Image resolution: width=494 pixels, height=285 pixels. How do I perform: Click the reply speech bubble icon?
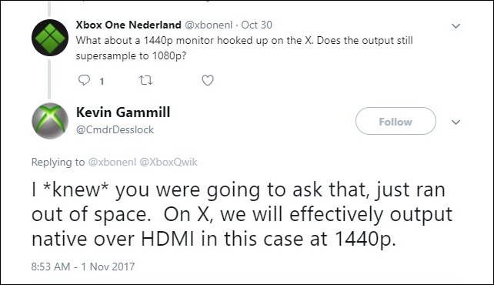(84, 80)
